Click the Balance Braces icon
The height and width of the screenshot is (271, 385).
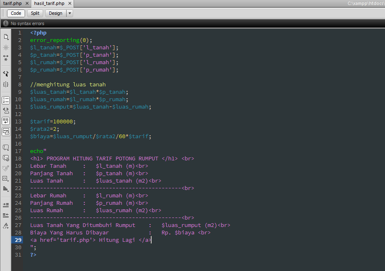[x=6, y=84]
